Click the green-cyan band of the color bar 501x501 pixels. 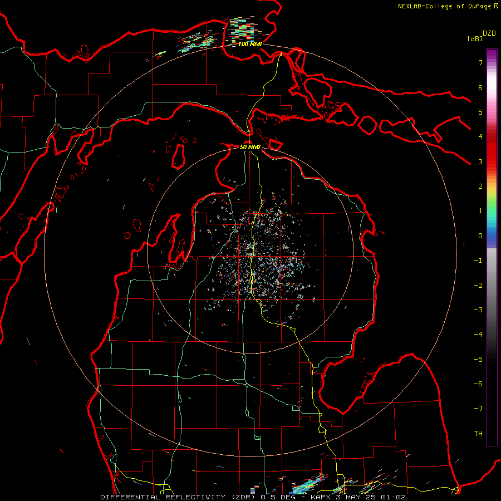tap(492, 214)
